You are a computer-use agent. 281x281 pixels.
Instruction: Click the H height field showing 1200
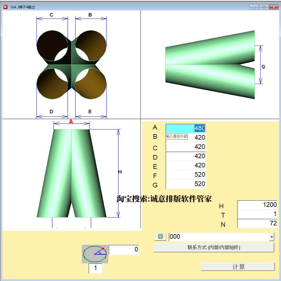(x=257, y=205)
